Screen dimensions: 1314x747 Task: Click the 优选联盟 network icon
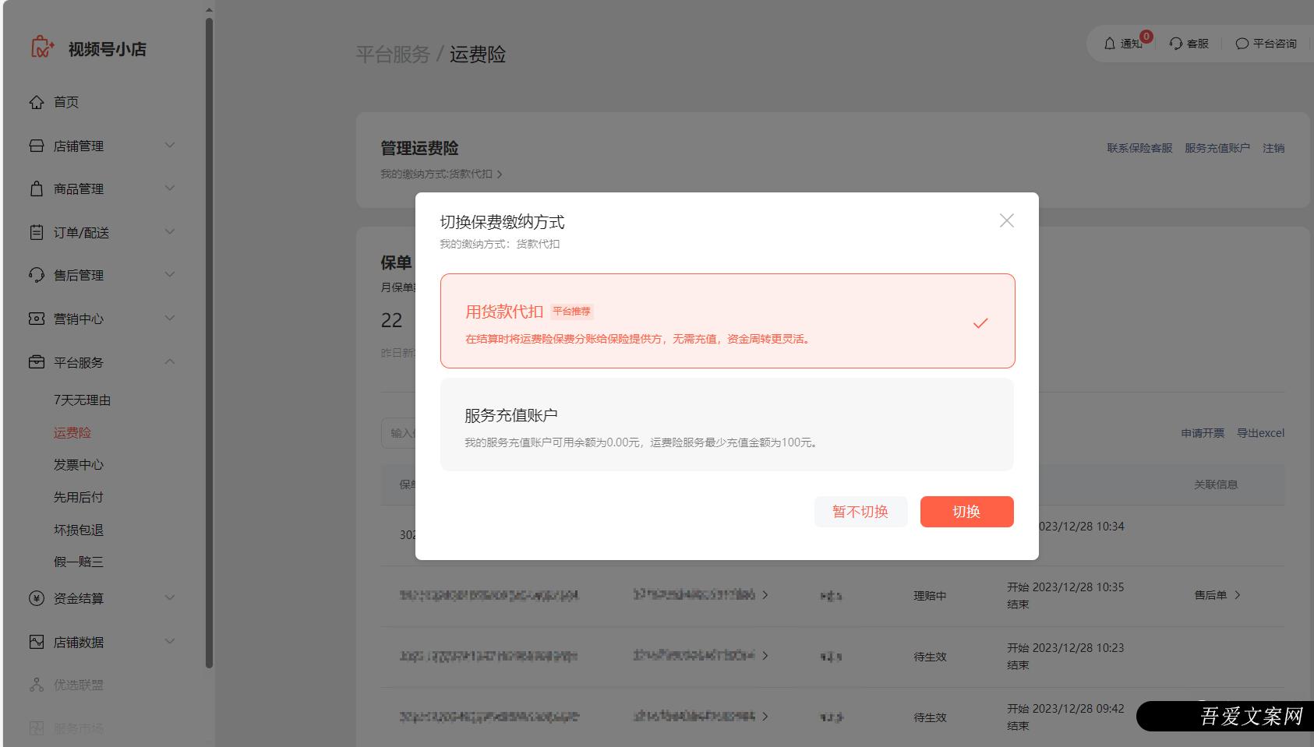pos(37,685)
